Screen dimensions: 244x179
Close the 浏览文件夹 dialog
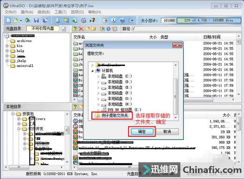[x=177, y=45]
